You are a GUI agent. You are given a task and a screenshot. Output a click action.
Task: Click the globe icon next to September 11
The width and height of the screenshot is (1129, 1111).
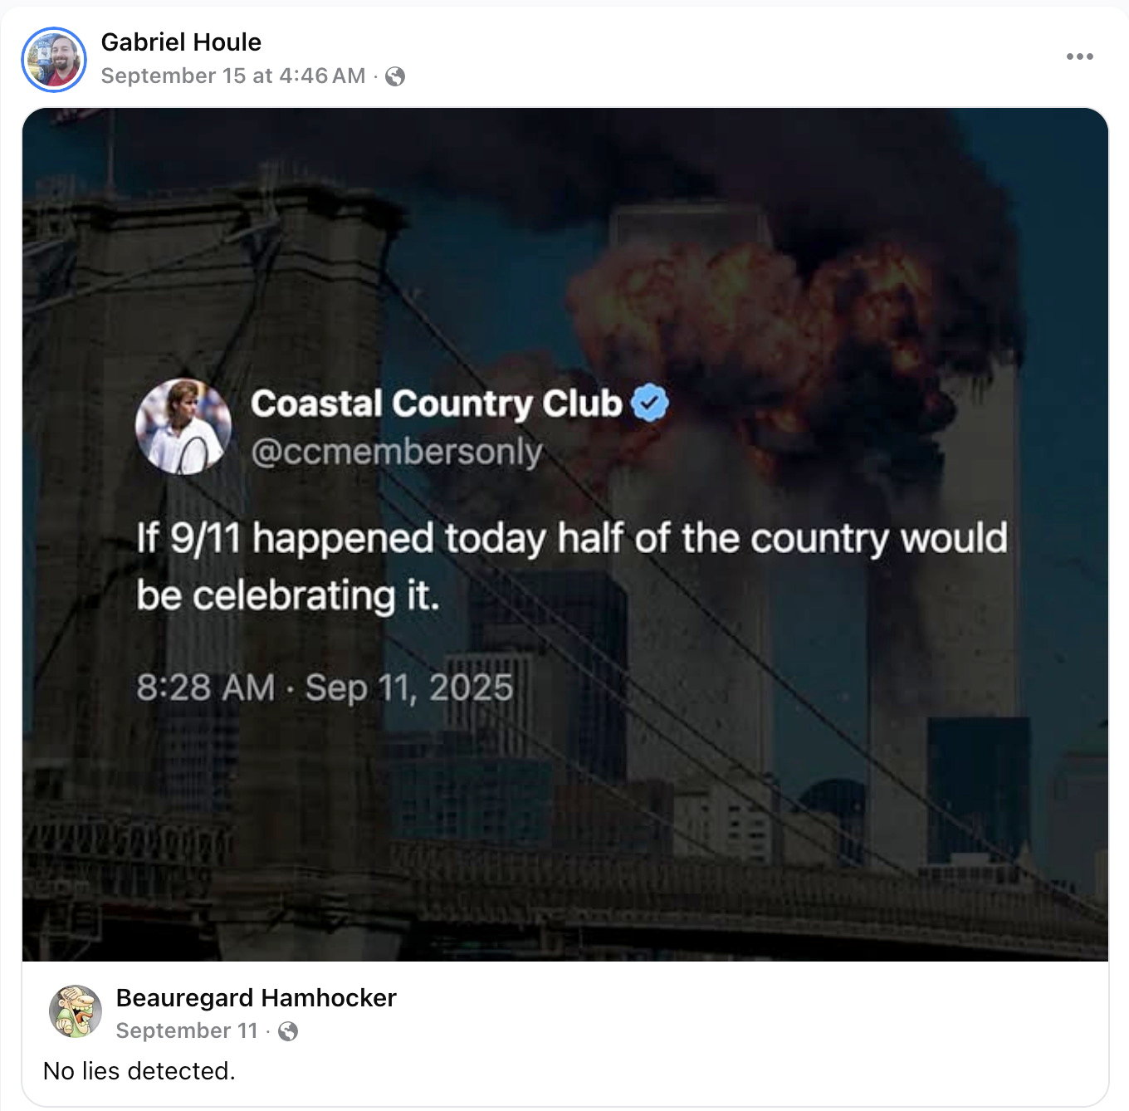[x=288, y=1031]
